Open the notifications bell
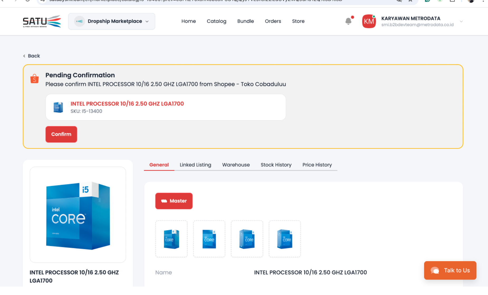Viewport: 488px width, 295px height. pyautogui.click(x=348, y=21)
